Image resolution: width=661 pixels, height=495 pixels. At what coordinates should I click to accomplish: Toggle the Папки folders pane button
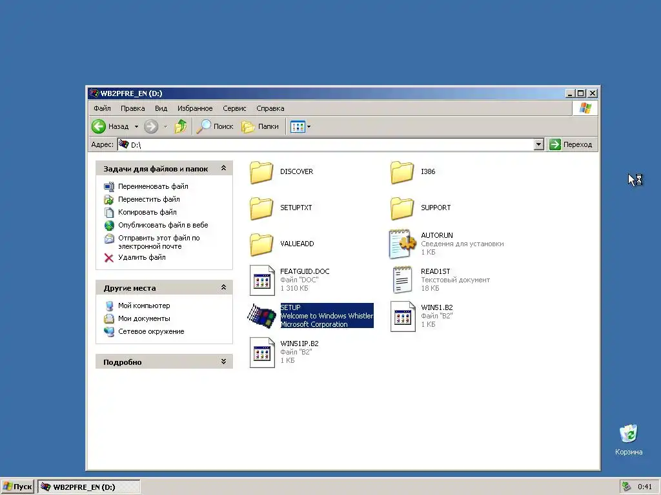260,126
